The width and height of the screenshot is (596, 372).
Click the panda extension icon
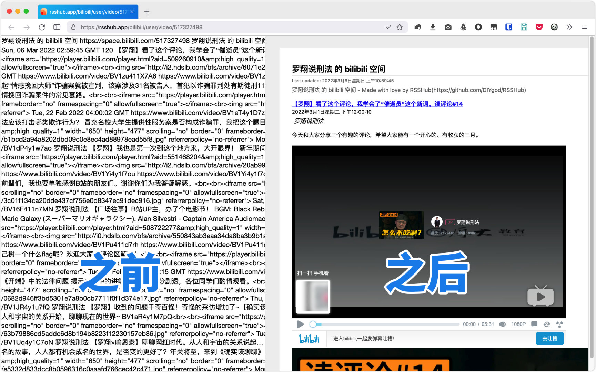click(x=554, y=27)
